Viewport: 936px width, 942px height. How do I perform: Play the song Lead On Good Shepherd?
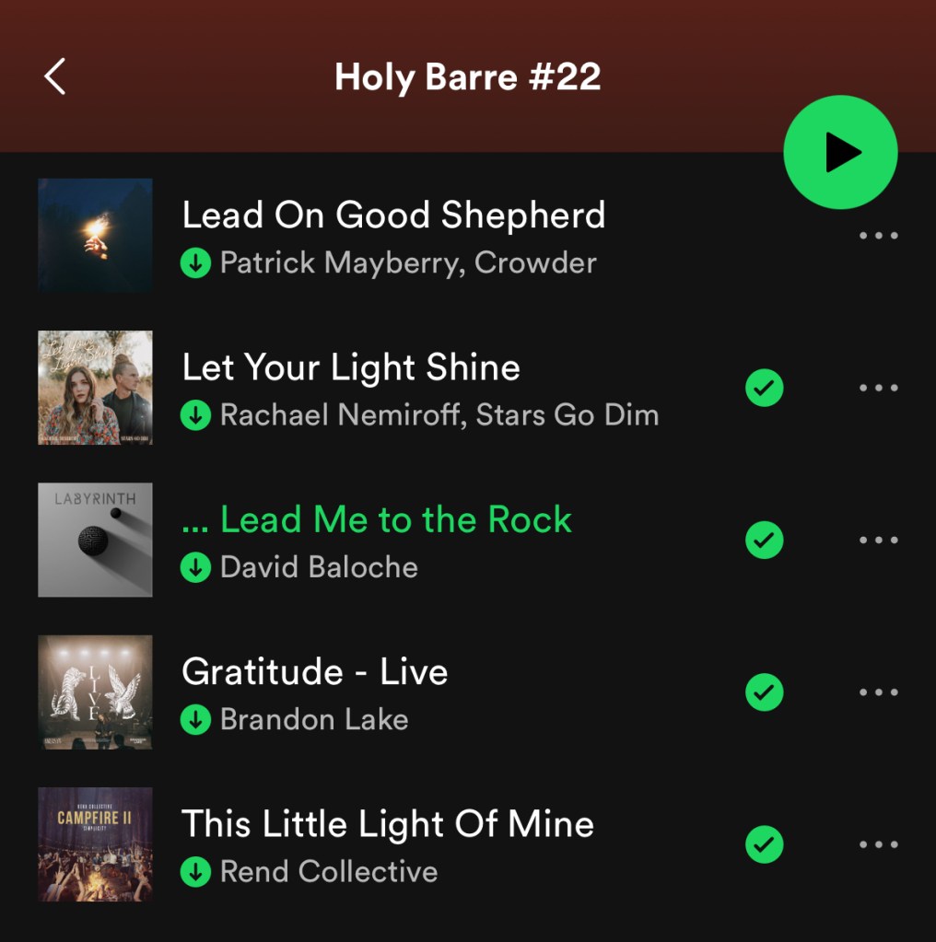pyautogui.click(x=393, y=215)
